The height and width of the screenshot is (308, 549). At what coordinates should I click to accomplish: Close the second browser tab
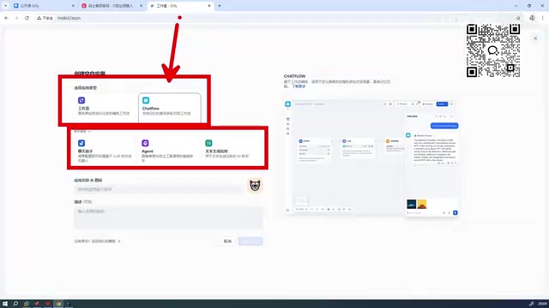[141, 6]
